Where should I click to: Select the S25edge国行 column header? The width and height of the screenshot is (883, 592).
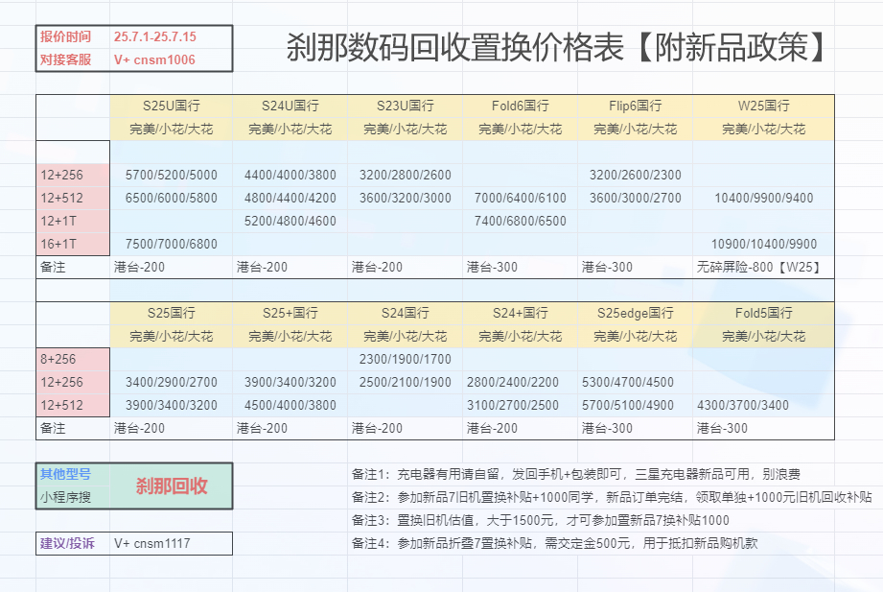coord(636,313)
